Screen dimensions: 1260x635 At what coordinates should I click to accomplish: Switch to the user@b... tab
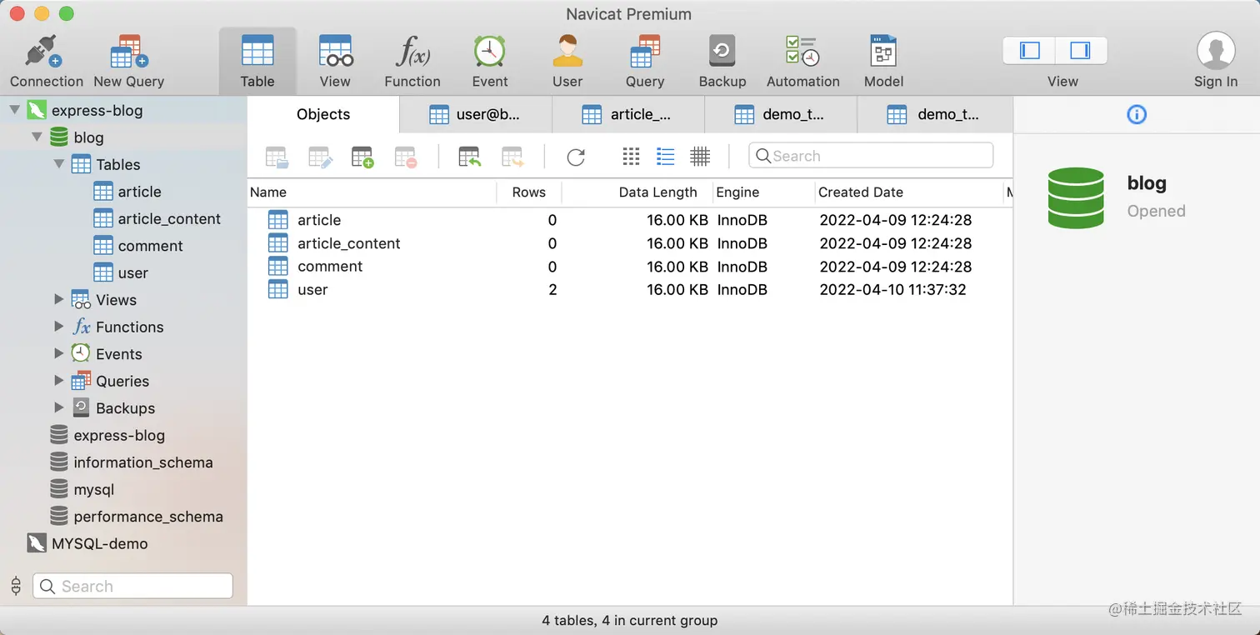476,115
